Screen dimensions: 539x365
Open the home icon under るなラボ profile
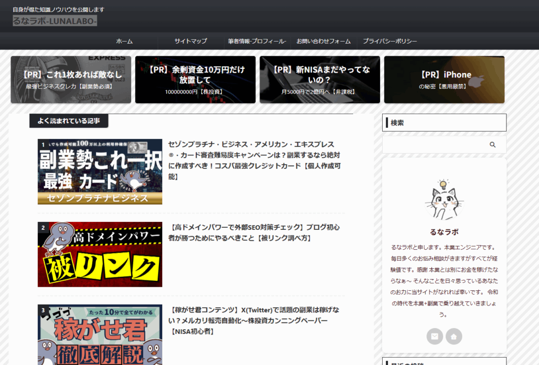(454, 337)
